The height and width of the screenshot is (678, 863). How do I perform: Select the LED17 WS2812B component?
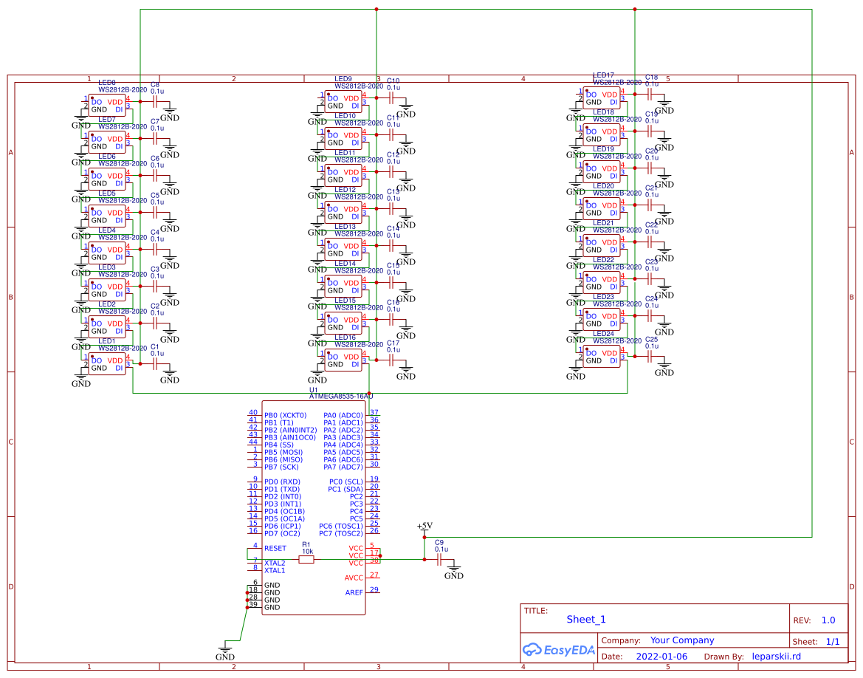(x=602, y=98)
